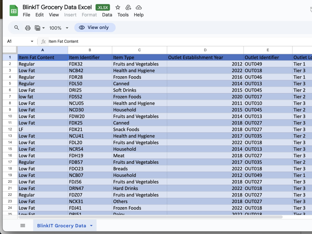Click the print icon
The width and height of the screenshot is (312, 234).
(x=28, y=28)
